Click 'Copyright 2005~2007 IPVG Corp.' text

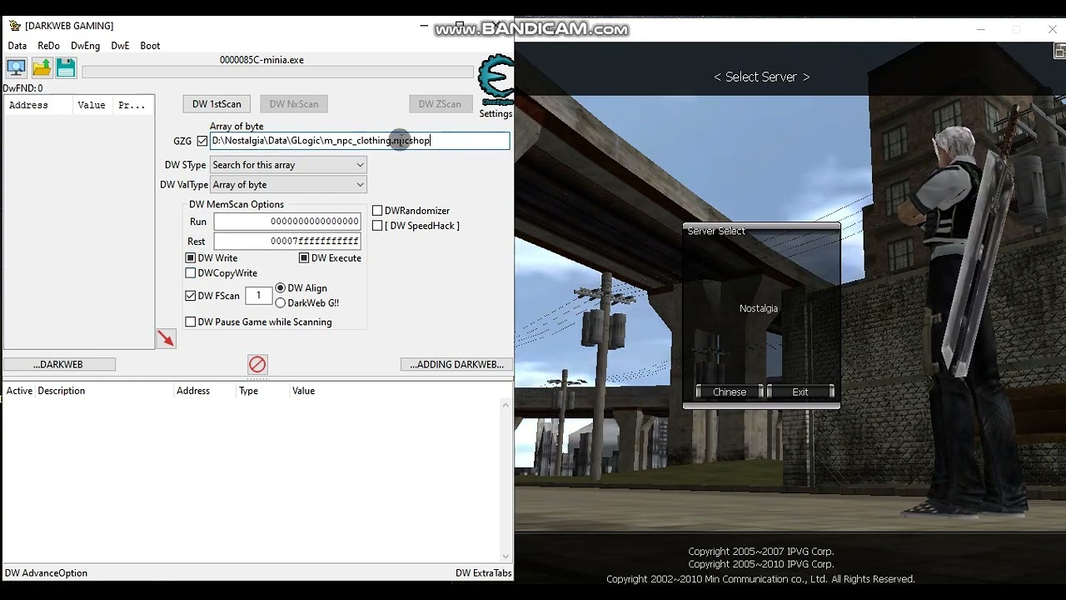(x=761, y=552)
